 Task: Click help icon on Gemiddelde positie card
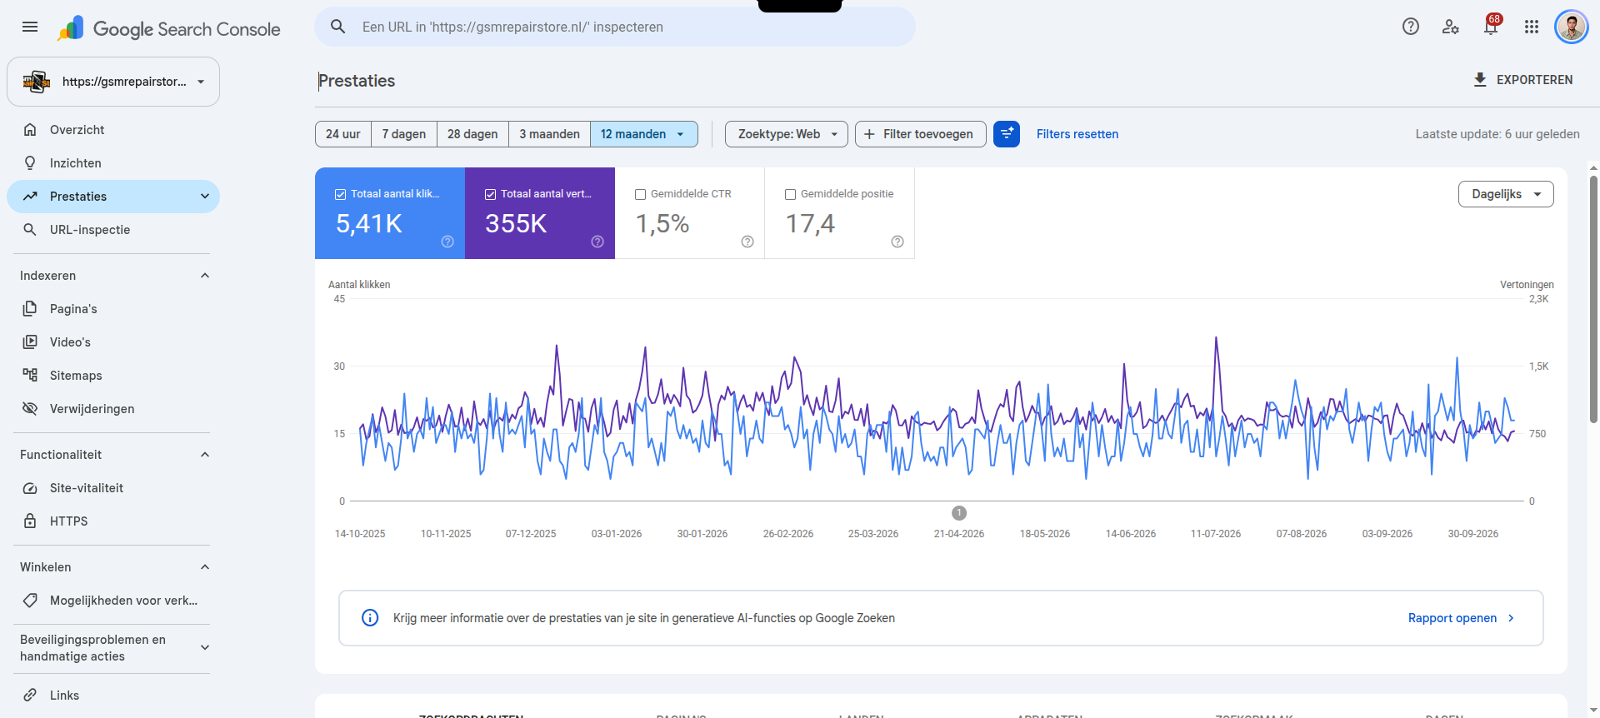point(897,242)
